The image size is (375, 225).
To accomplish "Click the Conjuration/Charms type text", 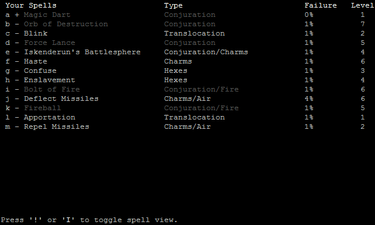I will (x=206, y=52).
